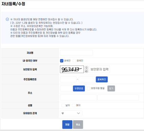Play audio captcha speaker icon
The height and width of the screenshot is (131, 144).
(87, 71)
